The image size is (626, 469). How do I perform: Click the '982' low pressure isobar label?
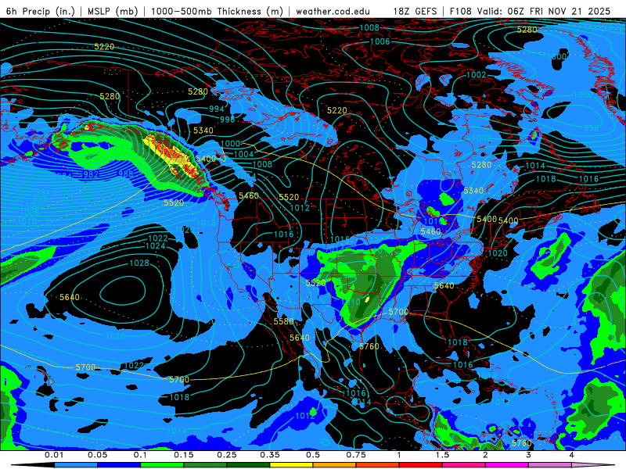pyautogui.click(x=91, y=174)
